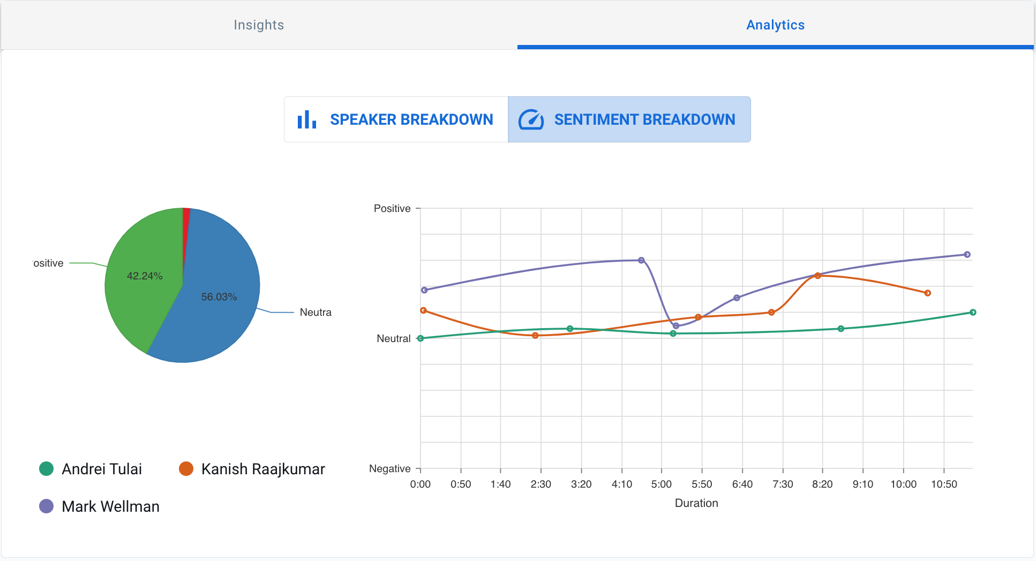This screenshot has width=1036, height=561.
Task: Expand the Positive label callout on pie chart
Action: (x=47, y=263)
